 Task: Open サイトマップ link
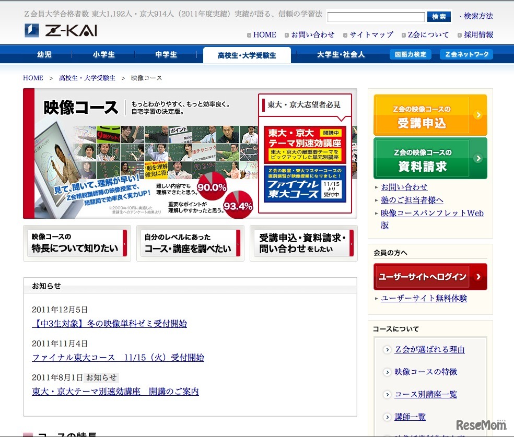click(371, 35)
